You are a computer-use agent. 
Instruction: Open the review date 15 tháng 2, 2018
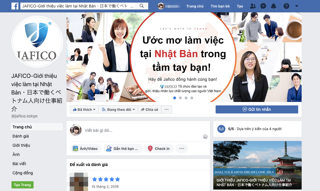(x=105, y=186)
